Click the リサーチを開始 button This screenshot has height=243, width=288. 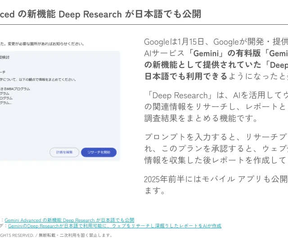tap(99, 152)
